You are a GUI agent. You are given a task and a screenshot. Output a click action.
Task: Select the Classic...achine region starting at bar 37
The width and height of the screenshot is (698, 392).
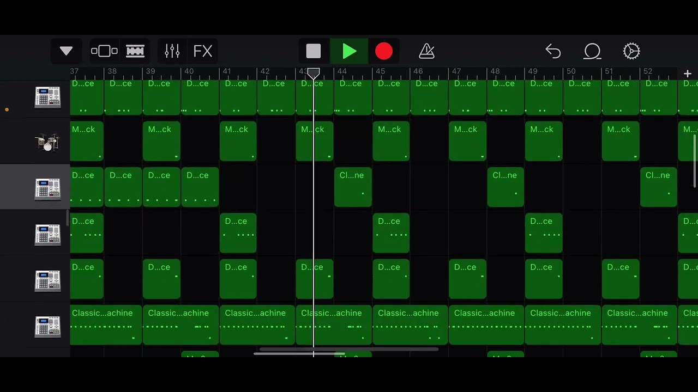106,326
